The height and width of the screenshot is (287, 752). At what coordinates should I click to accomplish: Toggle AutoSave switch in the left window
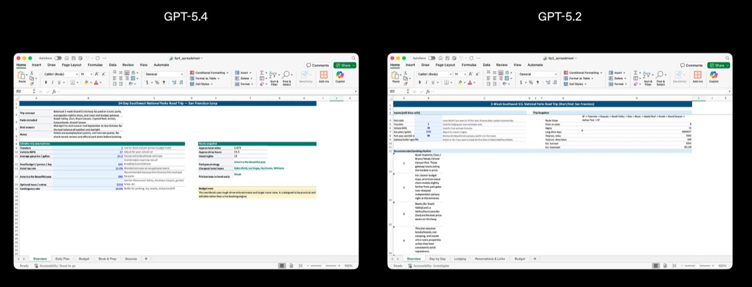point(58,58)
